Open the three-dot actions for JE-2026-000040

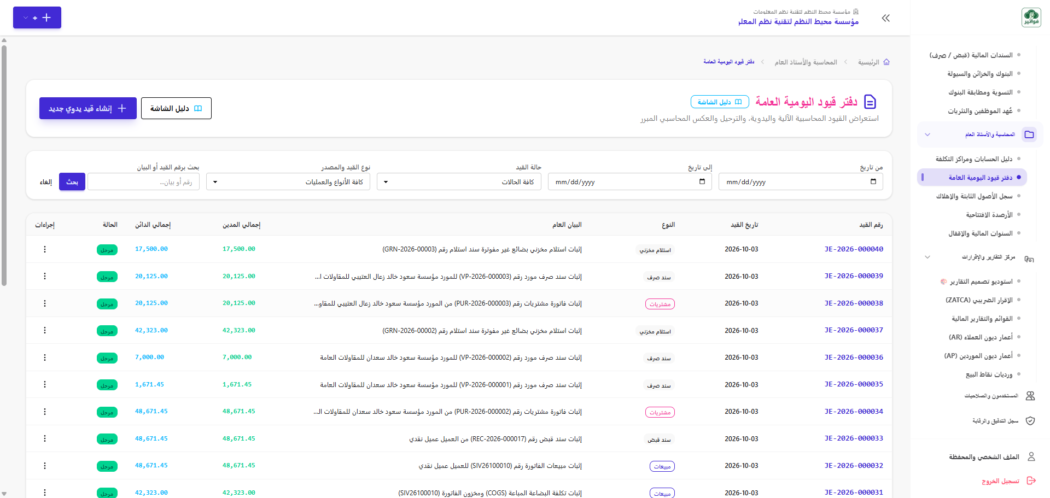45,249
